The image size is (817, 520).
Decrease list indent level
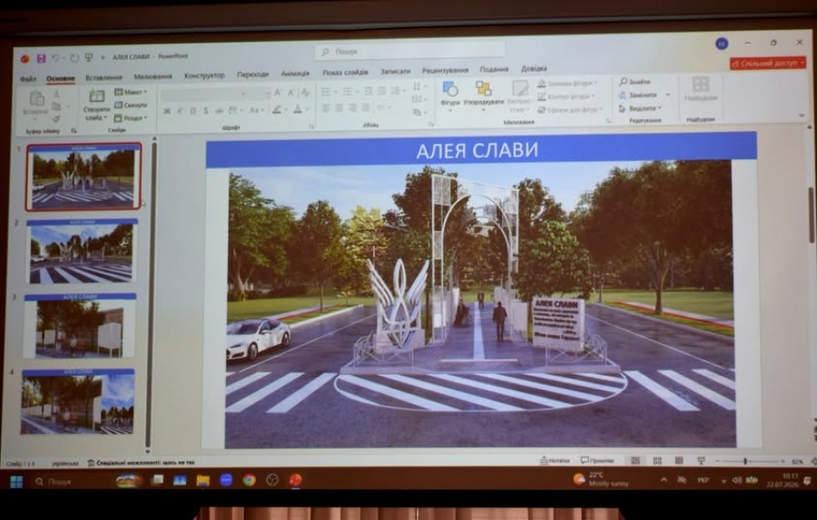369,91
